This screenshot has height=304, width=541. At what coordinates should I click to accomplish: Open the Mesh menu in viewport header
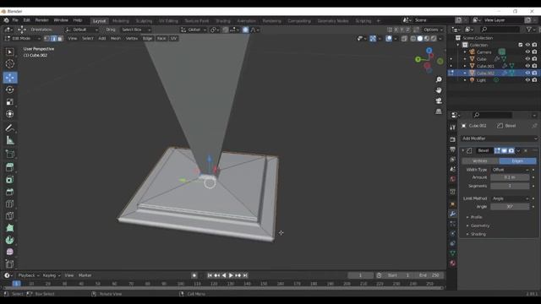(x=116, y=39)
